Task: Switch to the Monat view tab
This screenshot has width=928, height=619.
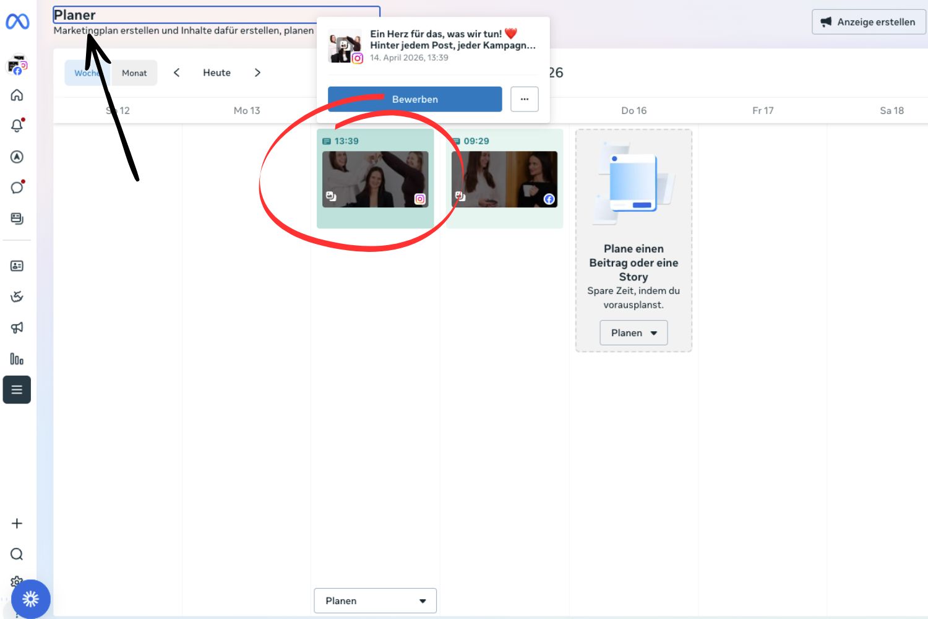Action: [134, 73]
